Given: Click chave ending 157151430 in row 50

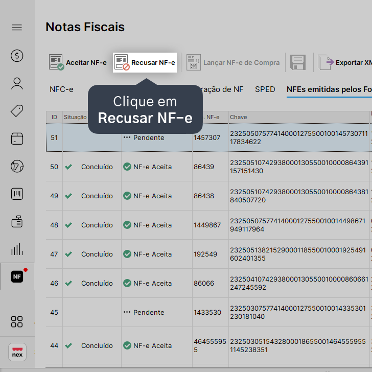Looking at the screenshot, I should click(299, 167).
